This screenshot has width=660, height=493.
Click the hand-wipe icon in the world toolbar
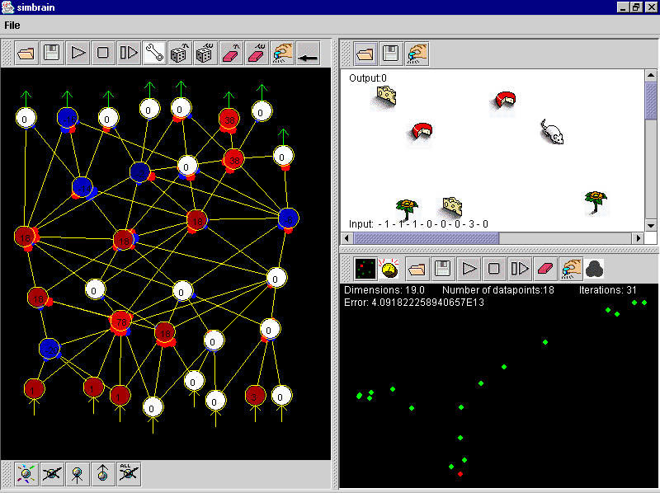(417, 54)
